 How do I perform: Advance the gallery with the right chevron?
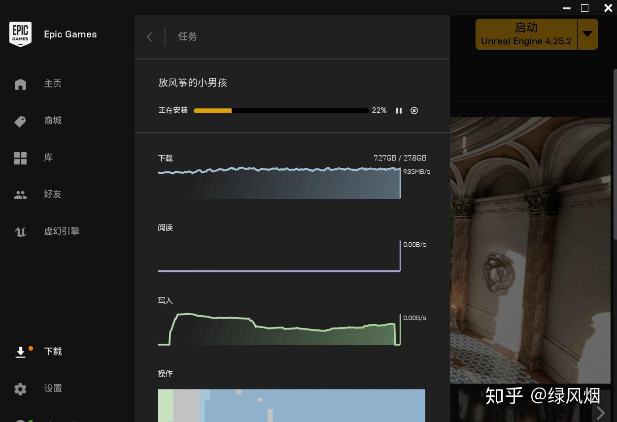[600, 413]
